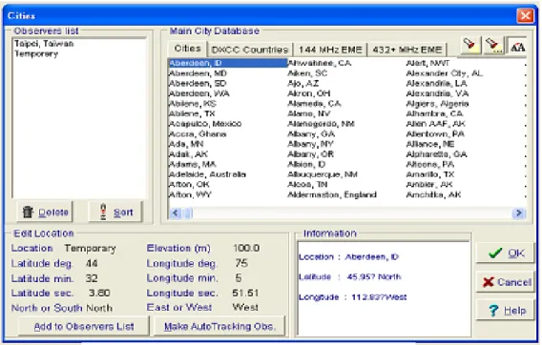Select Adelaide, Australia in the database
This screenshot has width=542, height=345.
pos(207,174)
